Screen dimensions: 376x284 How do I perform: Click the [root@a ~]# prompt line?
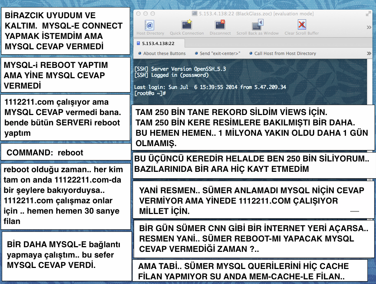click(x=150, y=93)
